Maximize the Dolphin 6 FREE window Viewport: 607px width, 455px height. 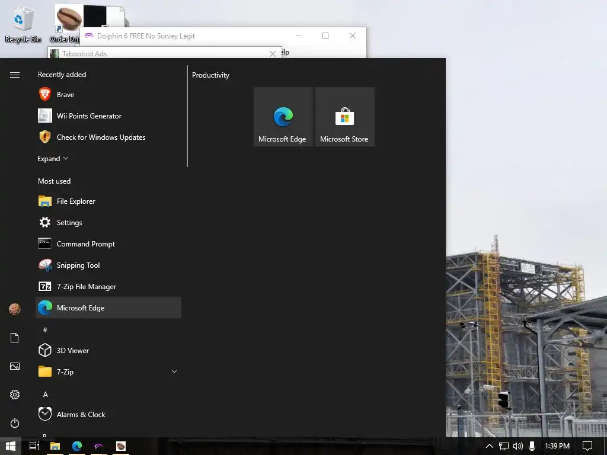point(325,36)
